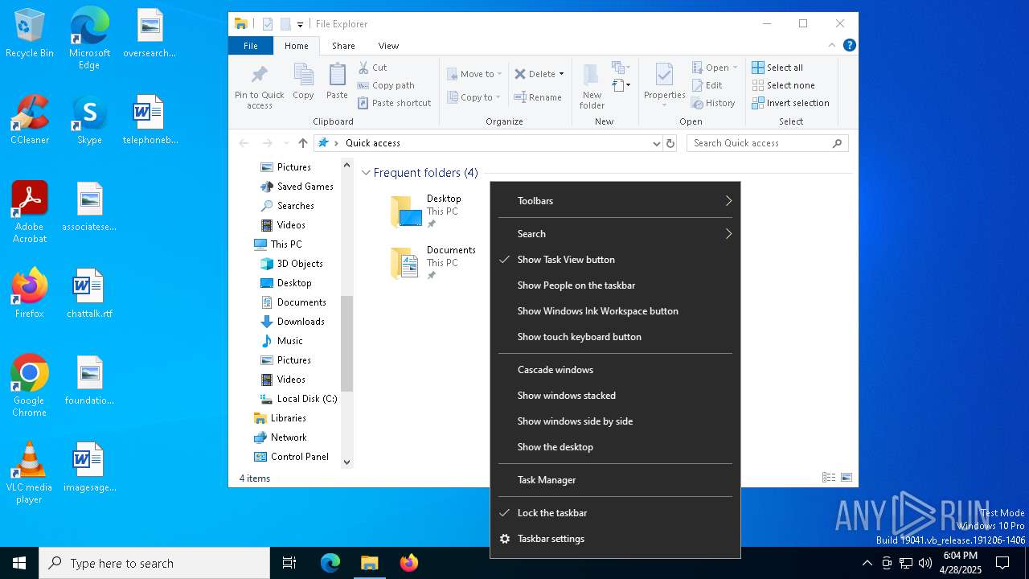The image size is (1029, 579).
Task: Switch to details view icon
Action: [829, 478]
